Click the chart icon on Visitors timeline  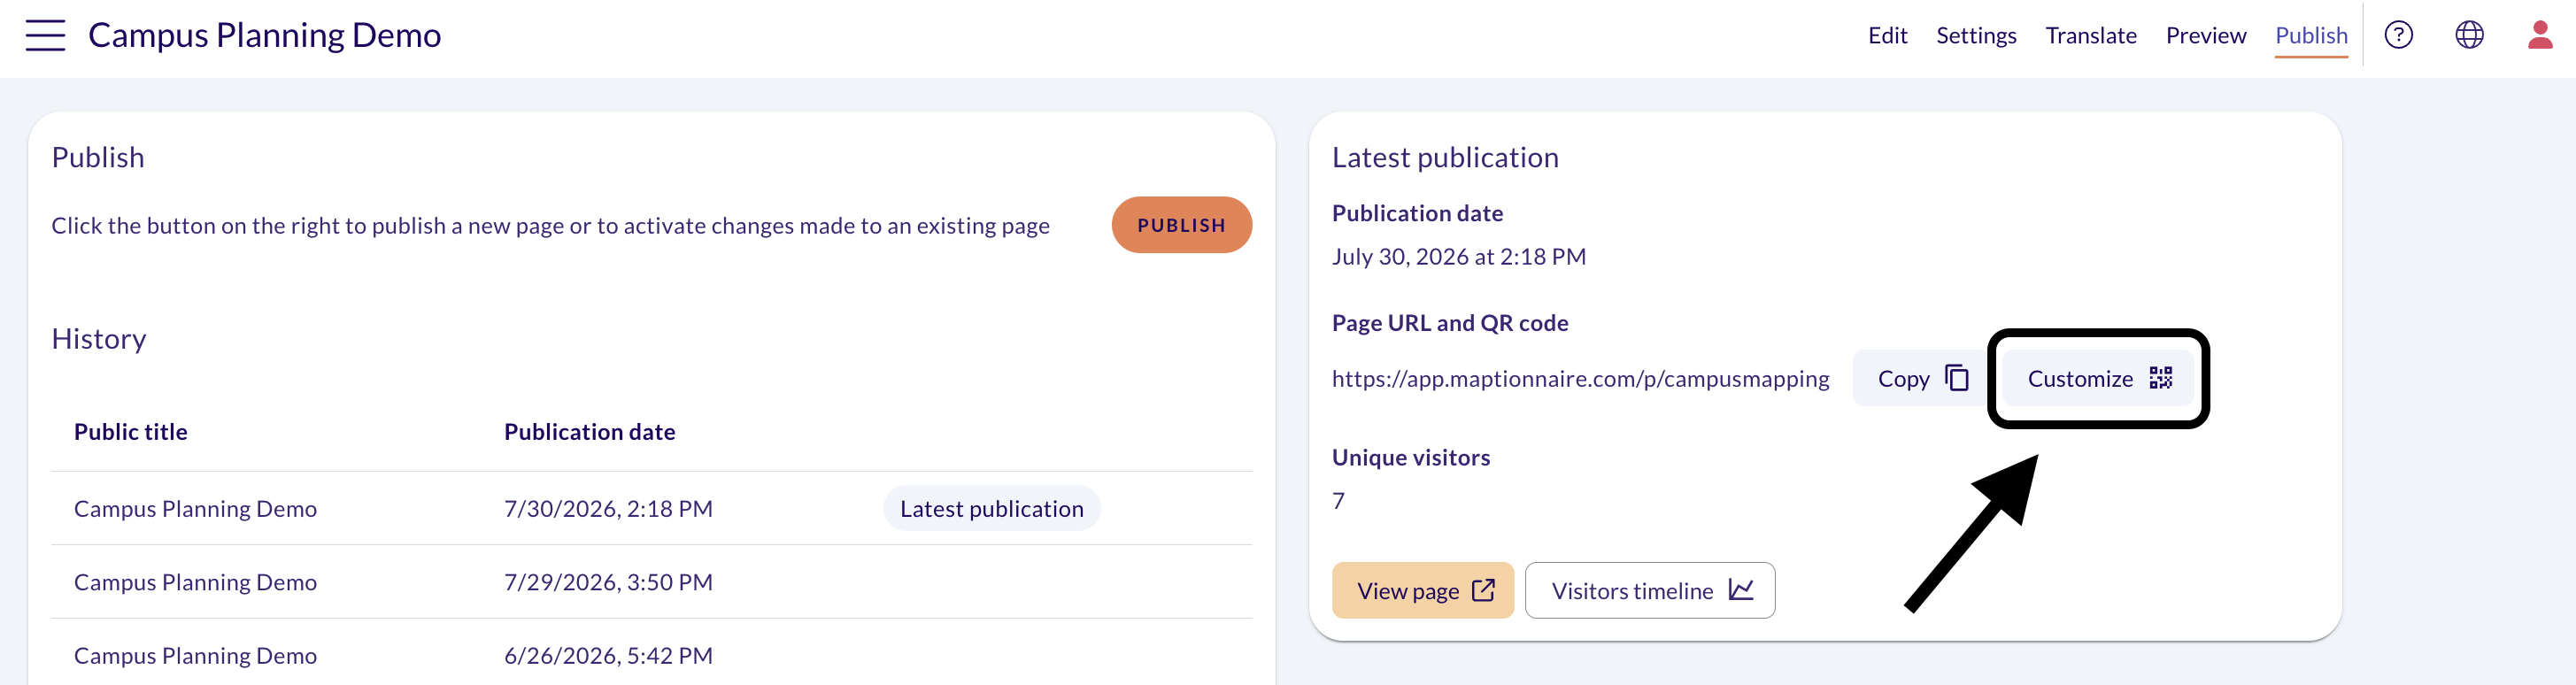click(1741, 590)
